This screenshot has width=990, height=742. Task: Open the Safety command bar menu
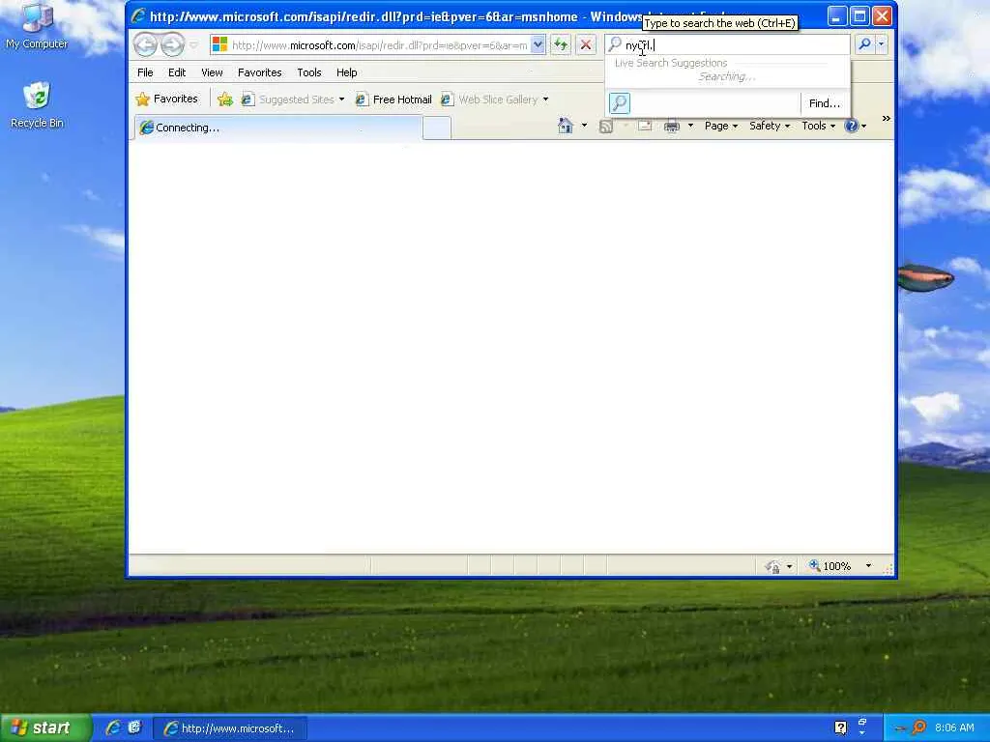(x=770, y=126)
